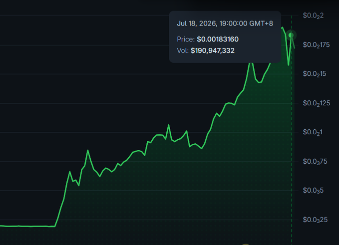Screen dimensions: 339x245
Task: Select the volume value $190,947,332
Action: pyautogui.click(x=213, y=50)
